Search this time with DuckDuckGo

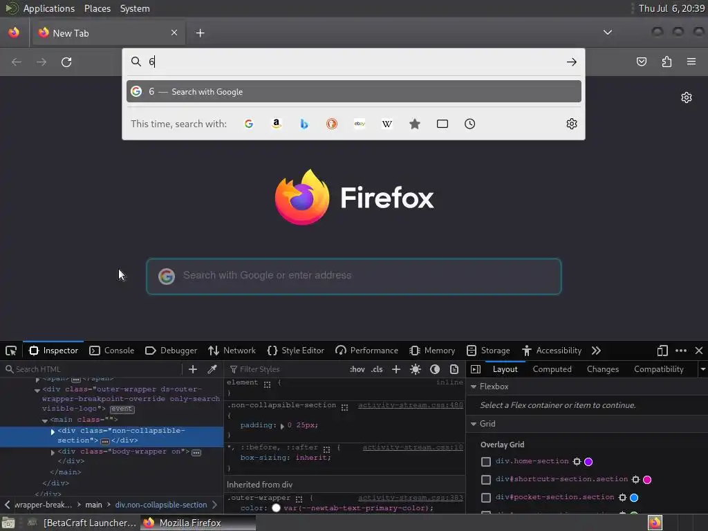coord(332,124)
